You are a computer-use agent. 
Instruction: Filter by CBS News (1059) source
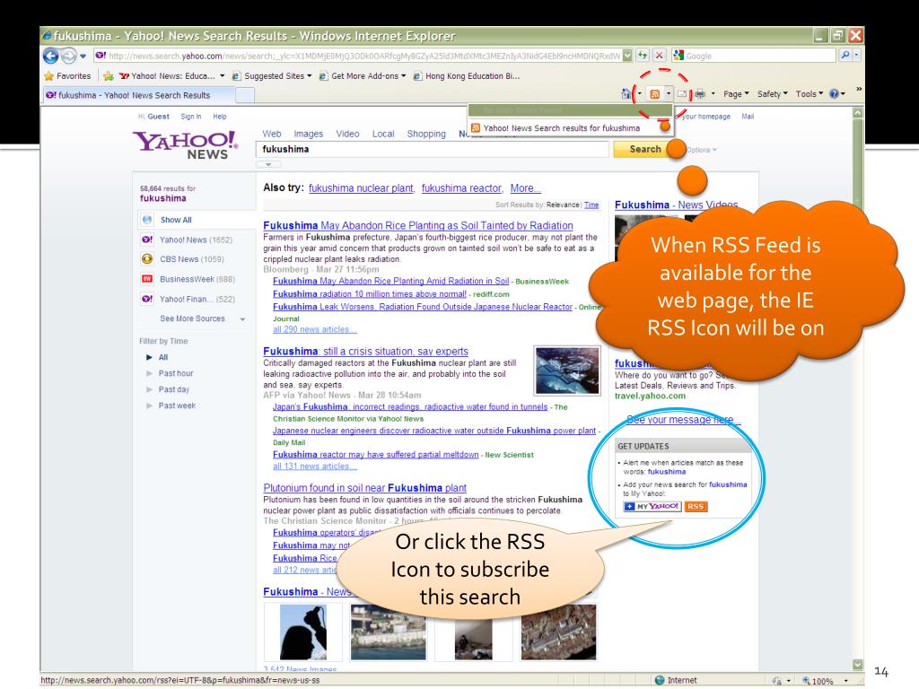click(192, 259)
